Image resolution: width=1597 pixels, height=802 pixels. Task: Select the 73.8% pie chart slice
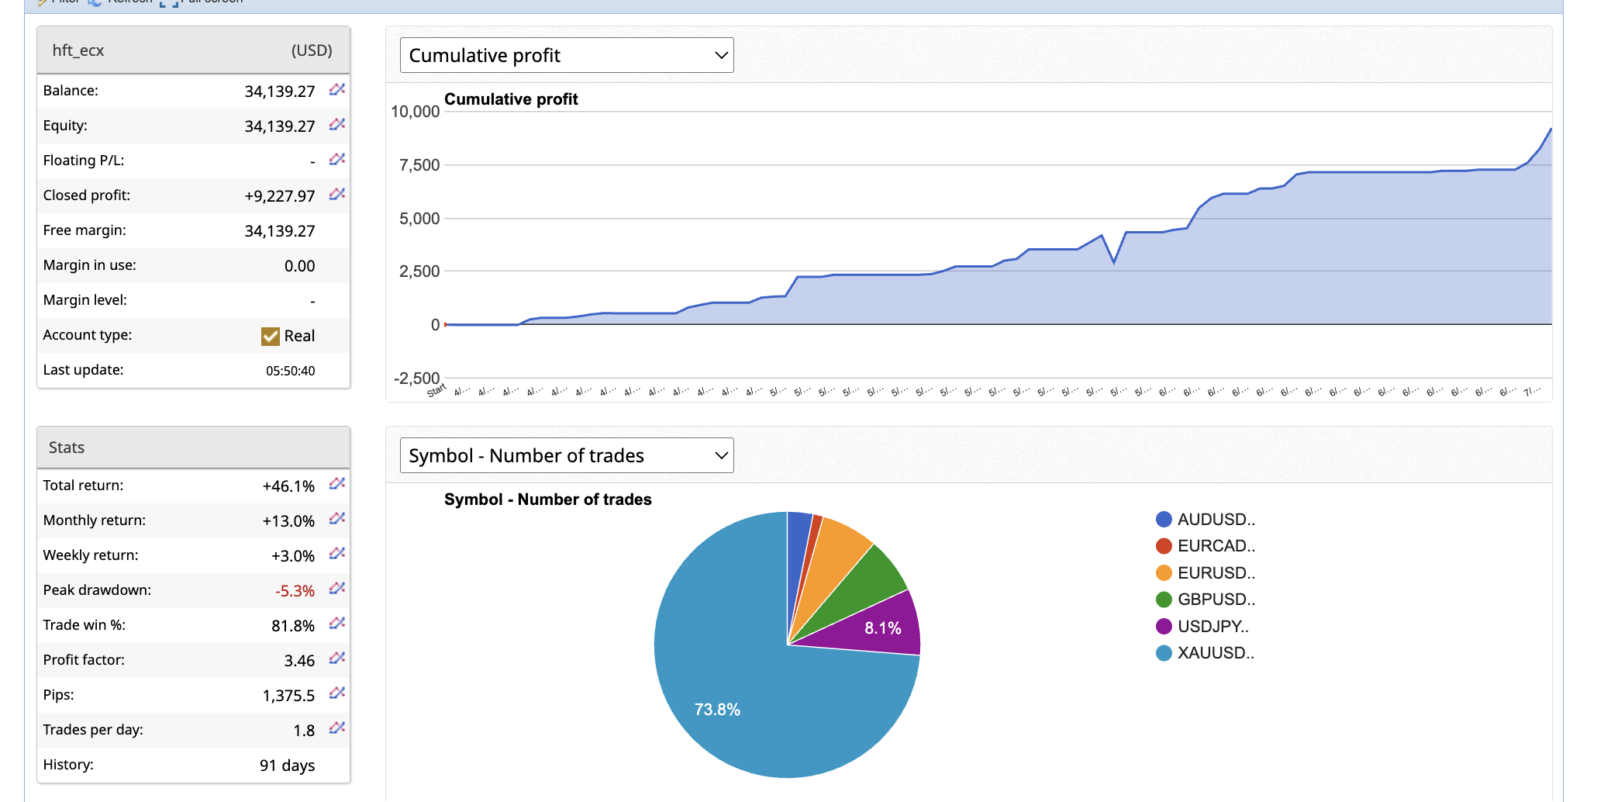(744, 698)
